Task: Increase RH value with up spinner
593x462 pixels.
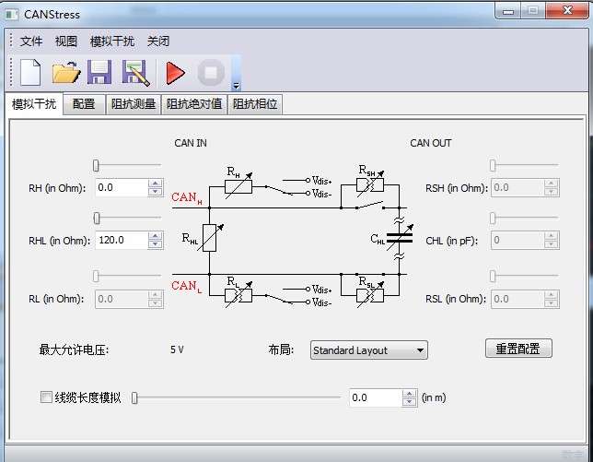Action: point(156,184)
